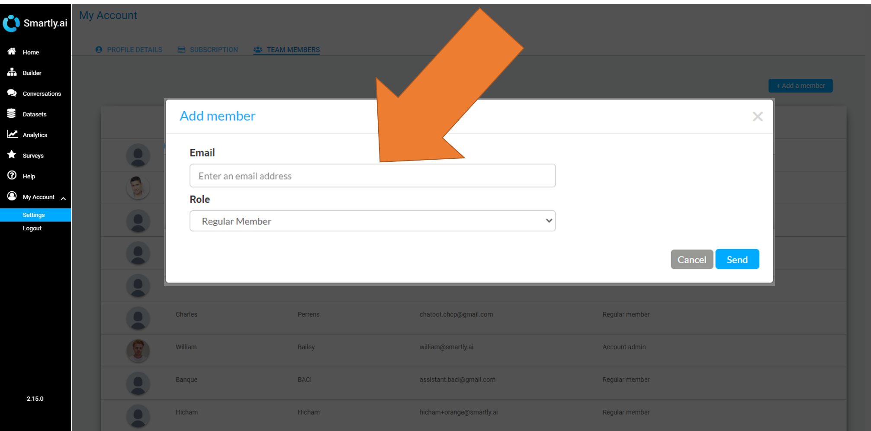The height and width of the screenshot is (431, 871).
Task: Click Charles Perrens' avatar placeholder
Action: (x=138, y=318)
